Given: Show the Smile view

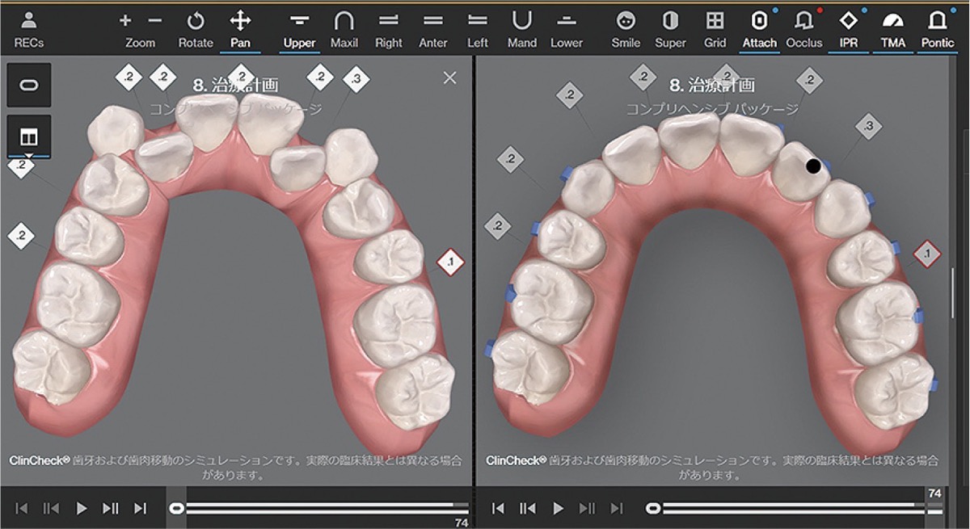Looking at the screenshot, I should (x=626, y=28).
